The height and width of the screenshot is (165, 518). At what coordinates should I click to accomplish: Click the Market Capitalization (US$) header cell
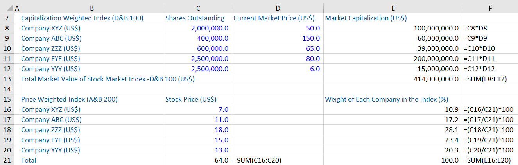[x=366, y=18]
